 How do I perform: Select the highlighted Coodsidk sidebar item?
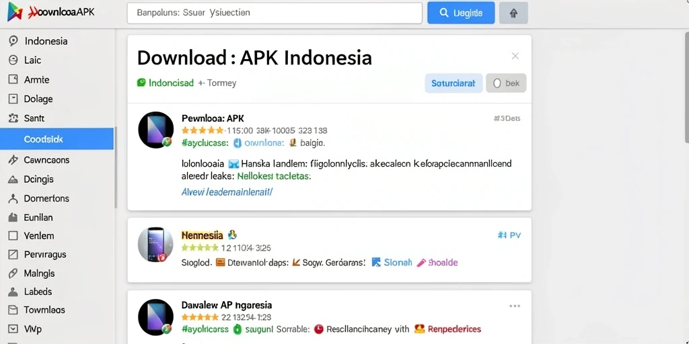point(57,139)
